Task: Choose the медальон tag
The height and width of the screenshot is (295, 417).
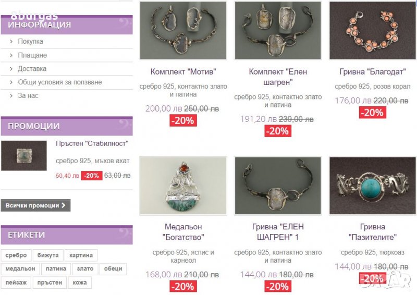Action: (20, 268)
